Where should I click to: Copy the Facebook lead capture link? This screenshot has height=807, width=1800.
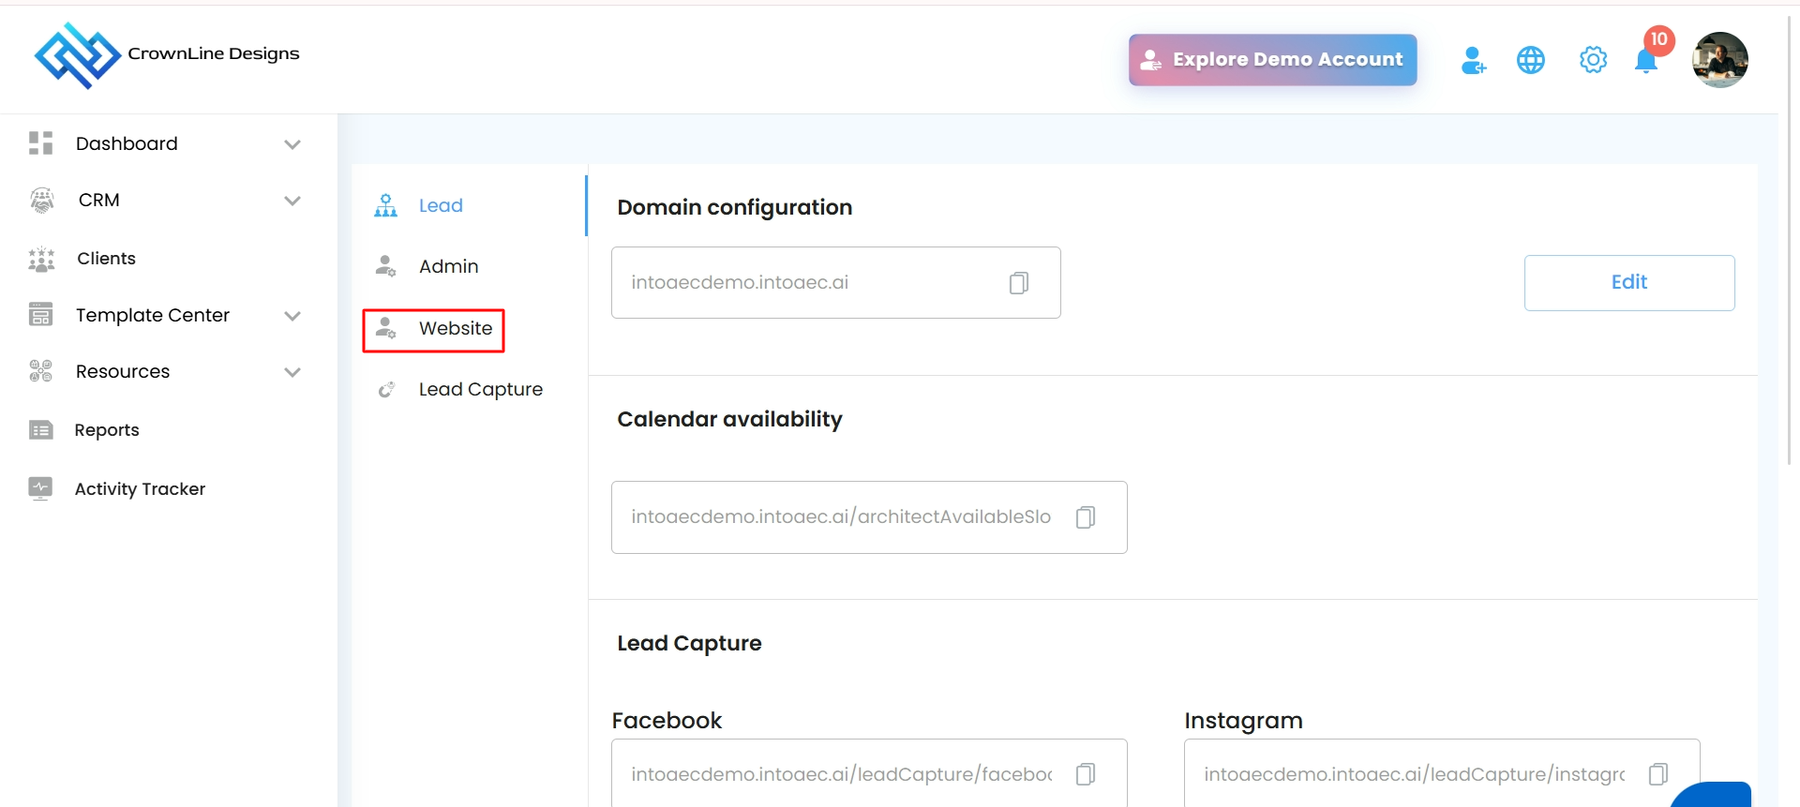point(1086,774)
